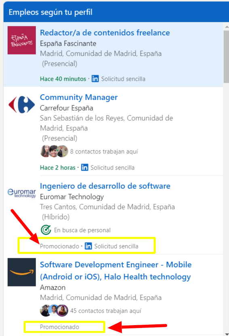Open Amazon company logo
The height and width of the screenshot is (336, 229).
(x=22, y=272)
